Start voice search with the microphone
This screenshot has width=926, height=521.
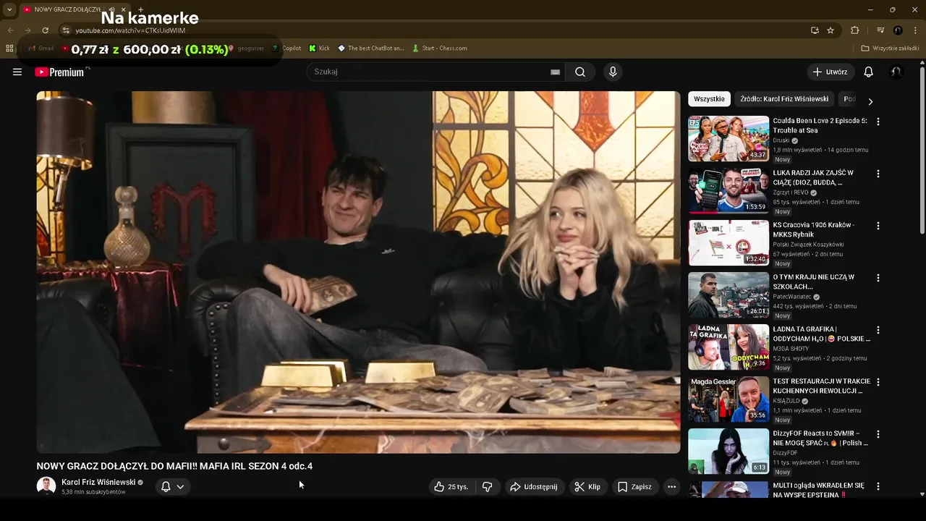click(x=613, y=72)
